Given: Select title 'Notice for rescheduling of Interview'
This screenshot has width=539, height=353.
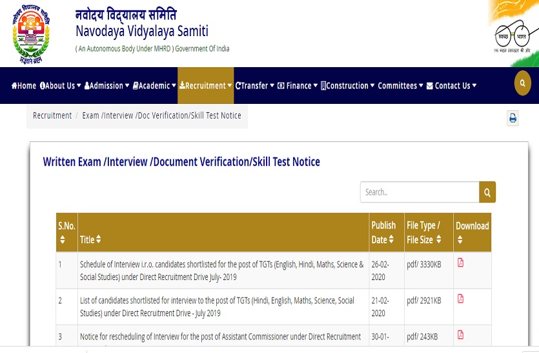Looking at the screenshot, I should pyautogui.click(x=220, y=336).
